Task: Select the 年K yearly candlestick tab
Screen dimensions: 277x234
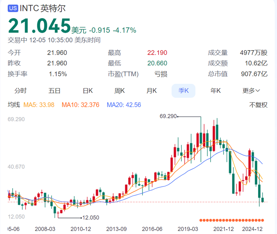Action: pos(216,91)
